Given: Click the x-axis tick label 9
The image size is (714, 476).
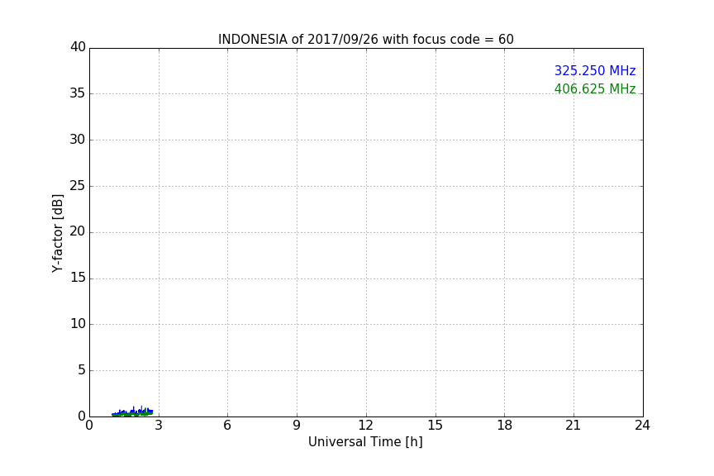Looking at the screenshot, I should [x=297, y=426].
